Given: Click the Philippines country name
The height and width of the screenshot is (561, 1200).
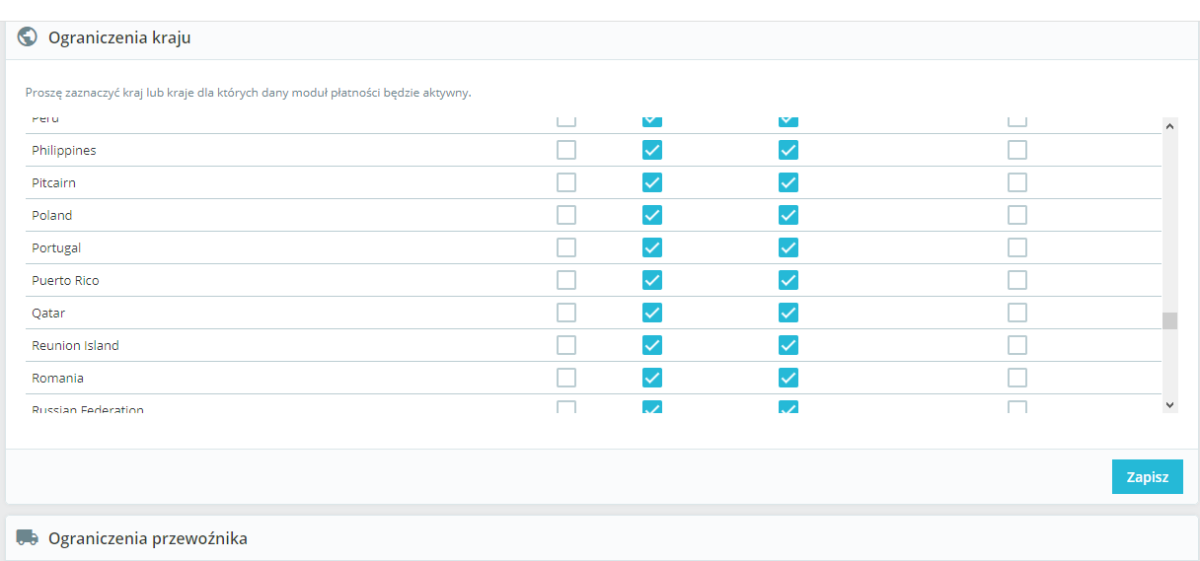Looking at the screenshot, I should tap(64, 150).
